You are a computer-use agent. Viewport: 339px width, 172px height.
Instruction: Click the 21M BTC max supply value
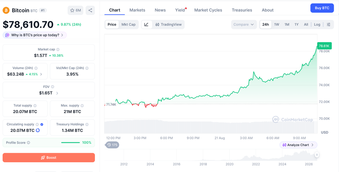72,112
